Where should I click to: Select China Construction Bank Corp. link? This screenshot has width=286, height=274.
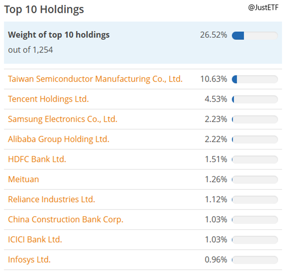[x=66, y=220]
